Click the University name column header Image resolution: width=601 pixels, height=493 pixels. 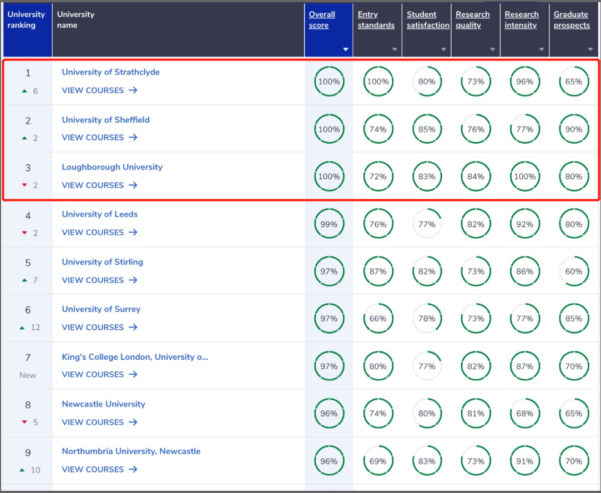(x=178, y=31)
